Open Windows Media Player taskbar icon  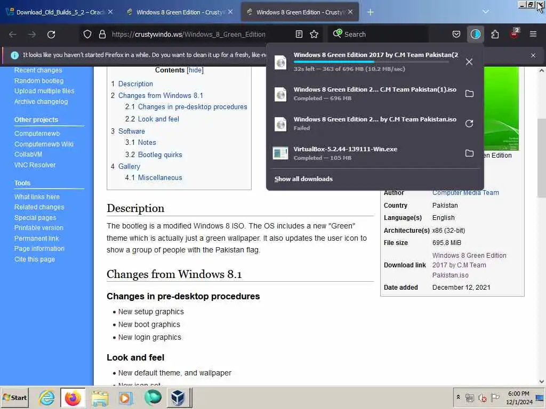pyautogui.click(x=126, y=397)
